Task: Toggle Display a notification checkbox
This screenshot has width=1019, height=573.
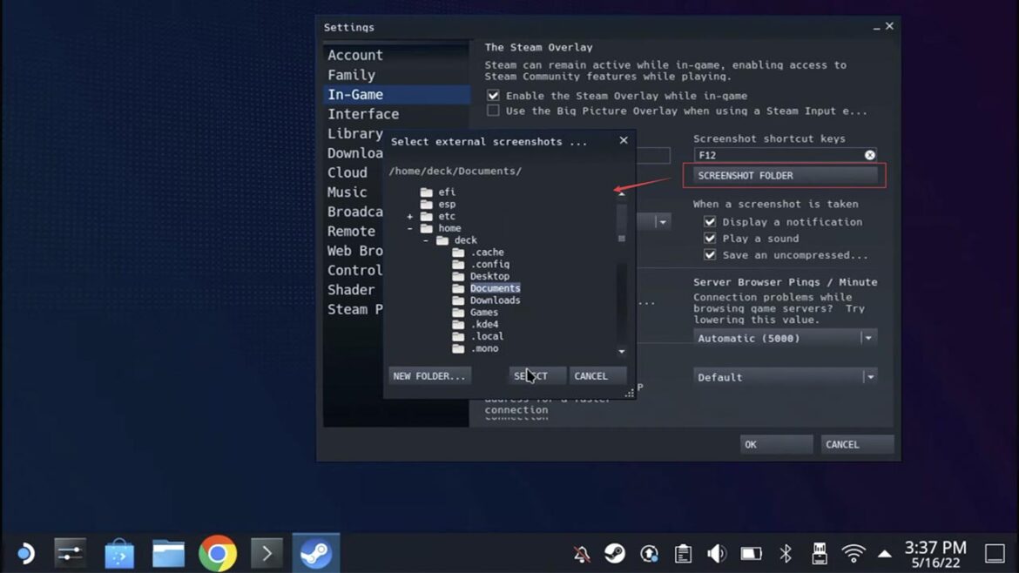Action: pos(710,221)
